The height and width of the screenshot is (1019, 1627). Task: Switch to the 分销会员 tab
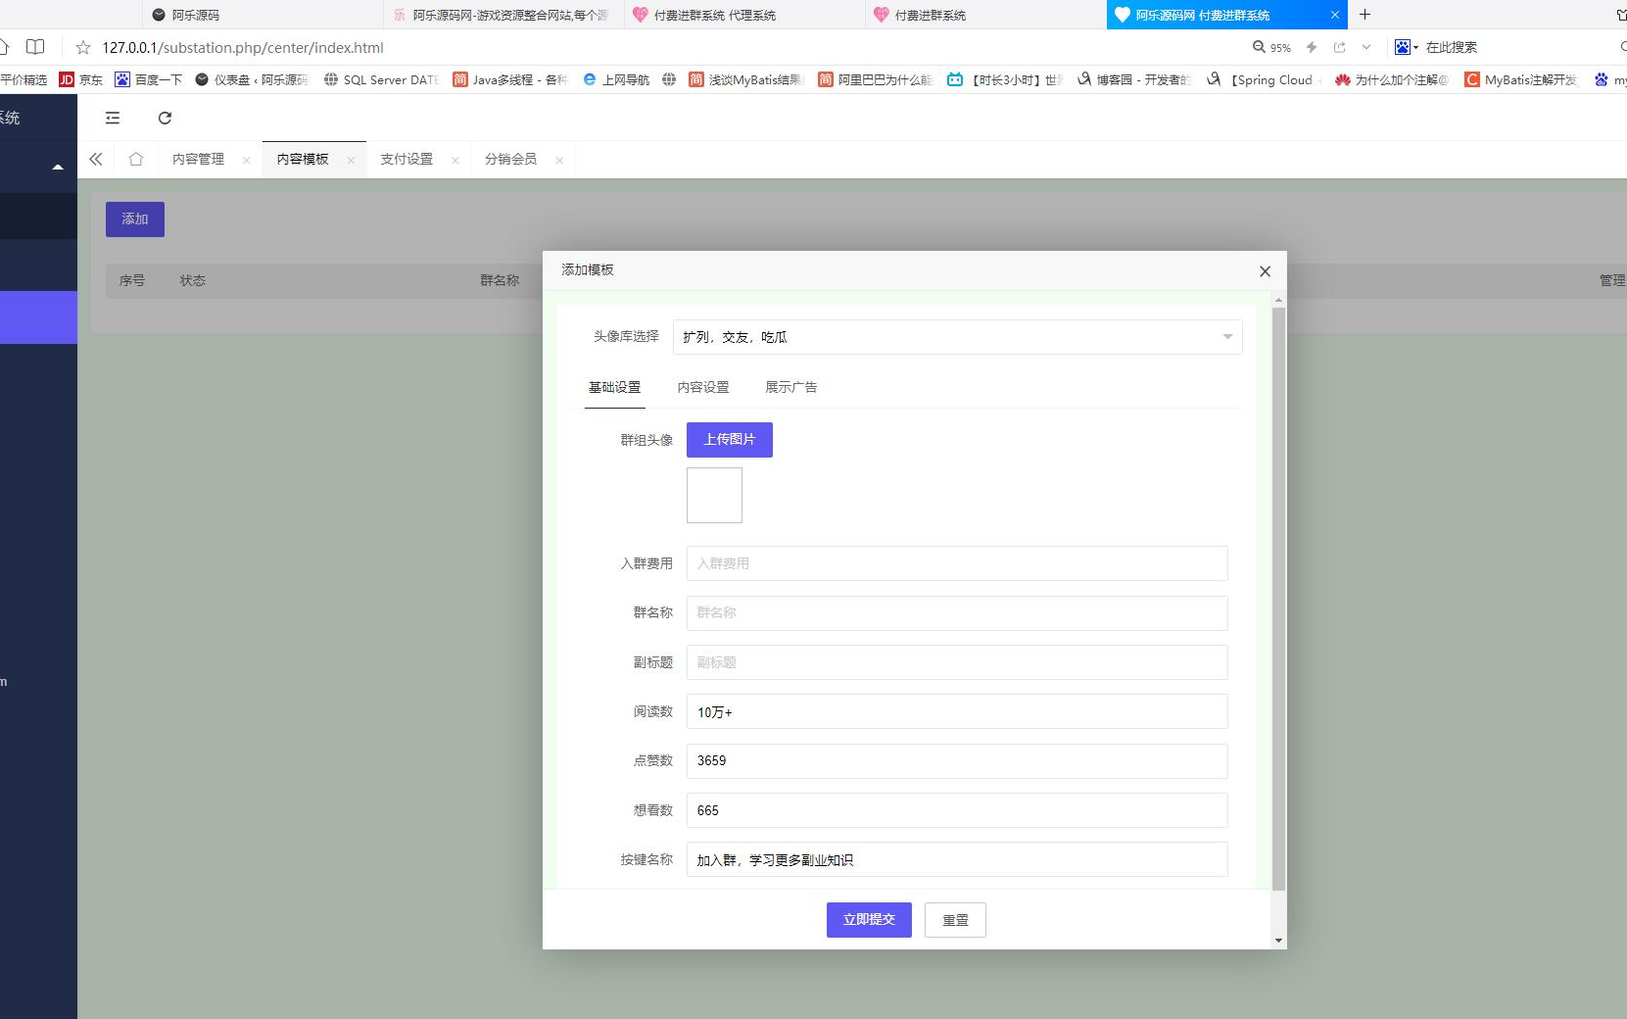pyautogui.click(x=510, y=159)
